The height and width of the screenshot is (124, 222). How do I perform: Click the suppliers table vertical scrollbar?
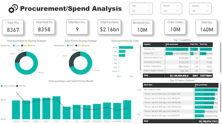(220, 58)
